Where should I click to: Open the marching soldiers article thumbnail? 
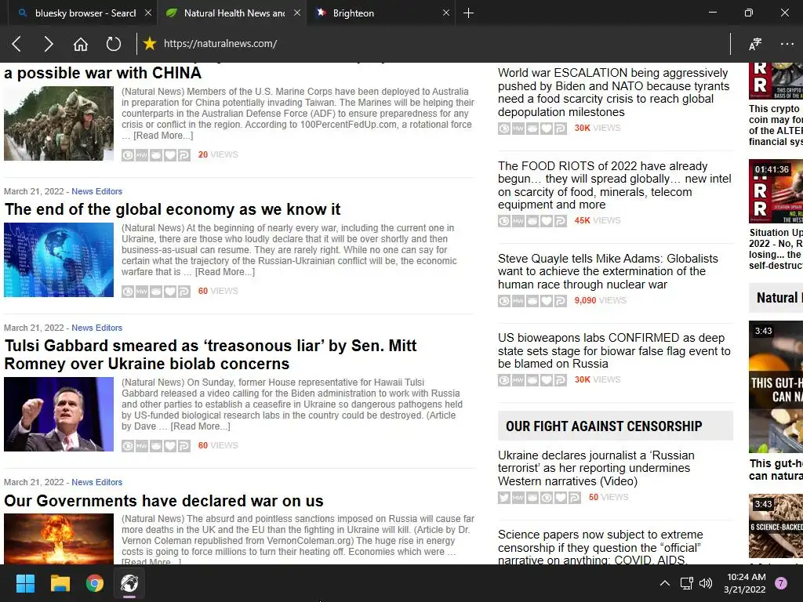(59, 123)
